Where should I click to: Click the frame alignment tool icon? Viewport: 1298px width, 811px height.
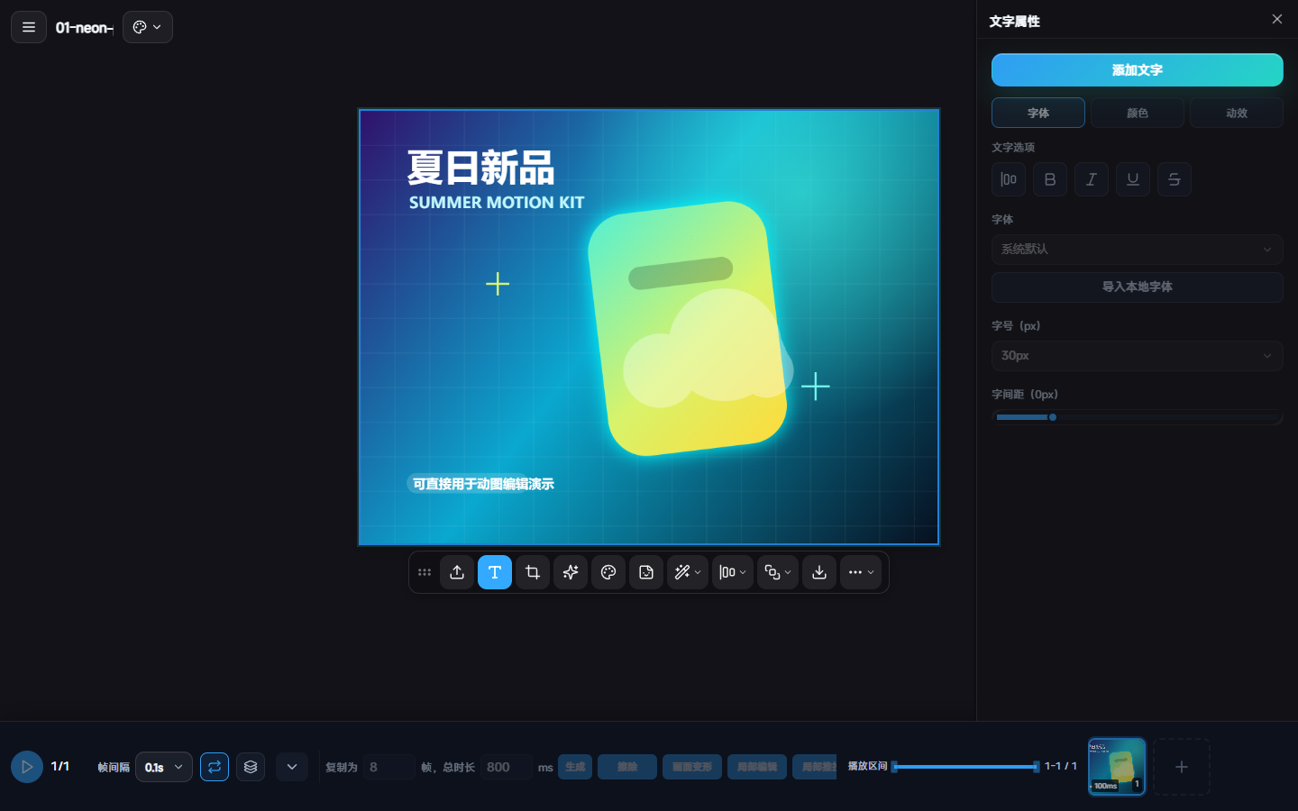coord(727,572)
